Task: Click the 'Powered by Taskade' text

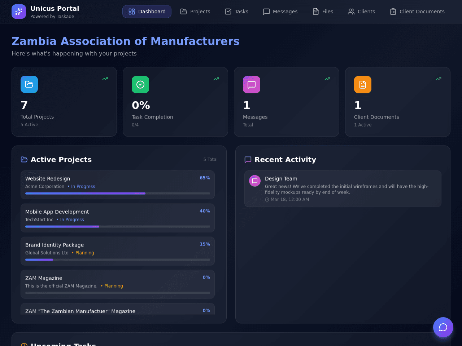Action: pyautogui.click(x=52, y=17)
